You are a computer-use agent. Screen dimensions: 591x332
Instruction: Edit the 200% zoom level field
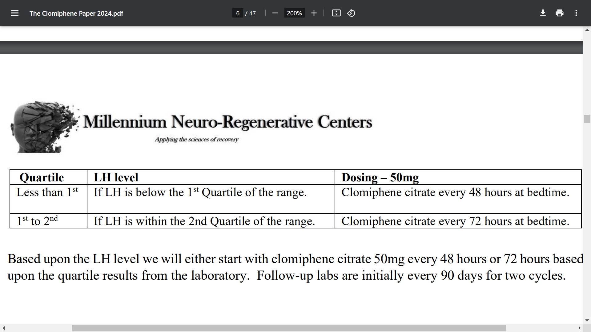tap(294, 13)
